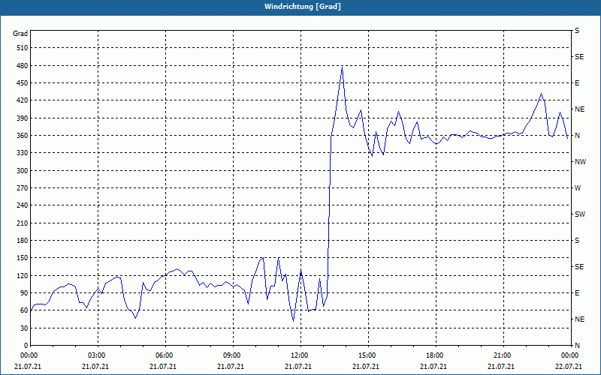
Task: Click the 510 value on left axis
Action: coord(23,48)
